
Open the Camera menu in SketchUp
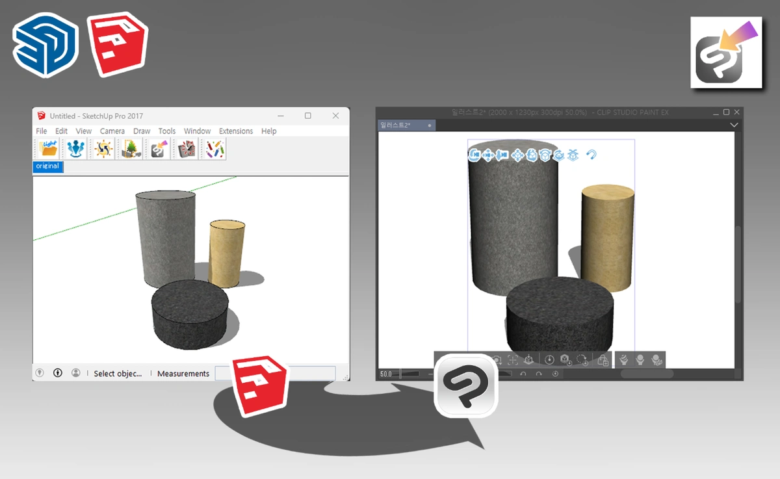112,131
